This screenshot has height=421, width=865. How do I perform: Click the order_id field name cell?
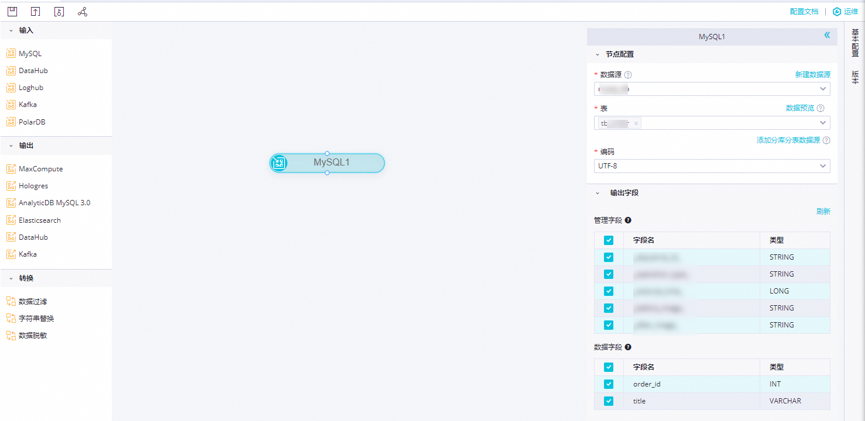(692, 384)
